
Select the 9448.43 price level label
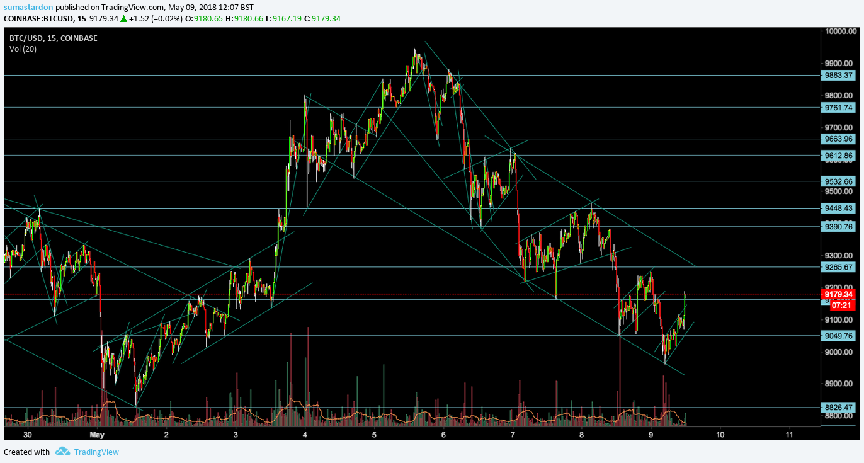point(839,209)
